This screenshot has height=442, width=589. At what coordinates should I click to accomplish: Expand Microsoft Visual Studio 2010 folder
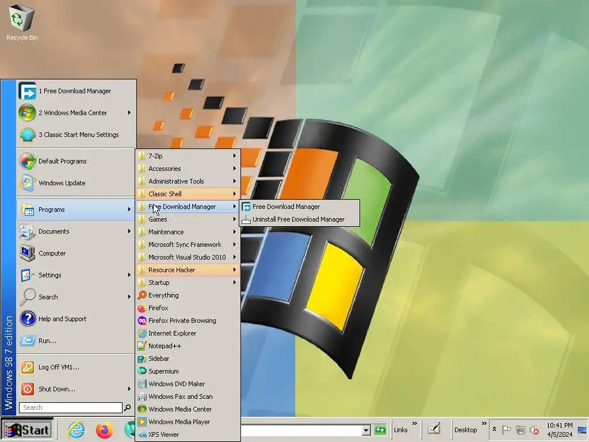(x=188, y=257)
